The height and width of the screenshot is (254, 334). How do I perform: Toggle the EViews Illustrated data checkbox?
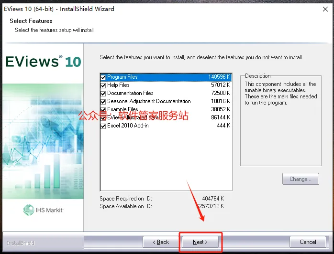point(103,118)
